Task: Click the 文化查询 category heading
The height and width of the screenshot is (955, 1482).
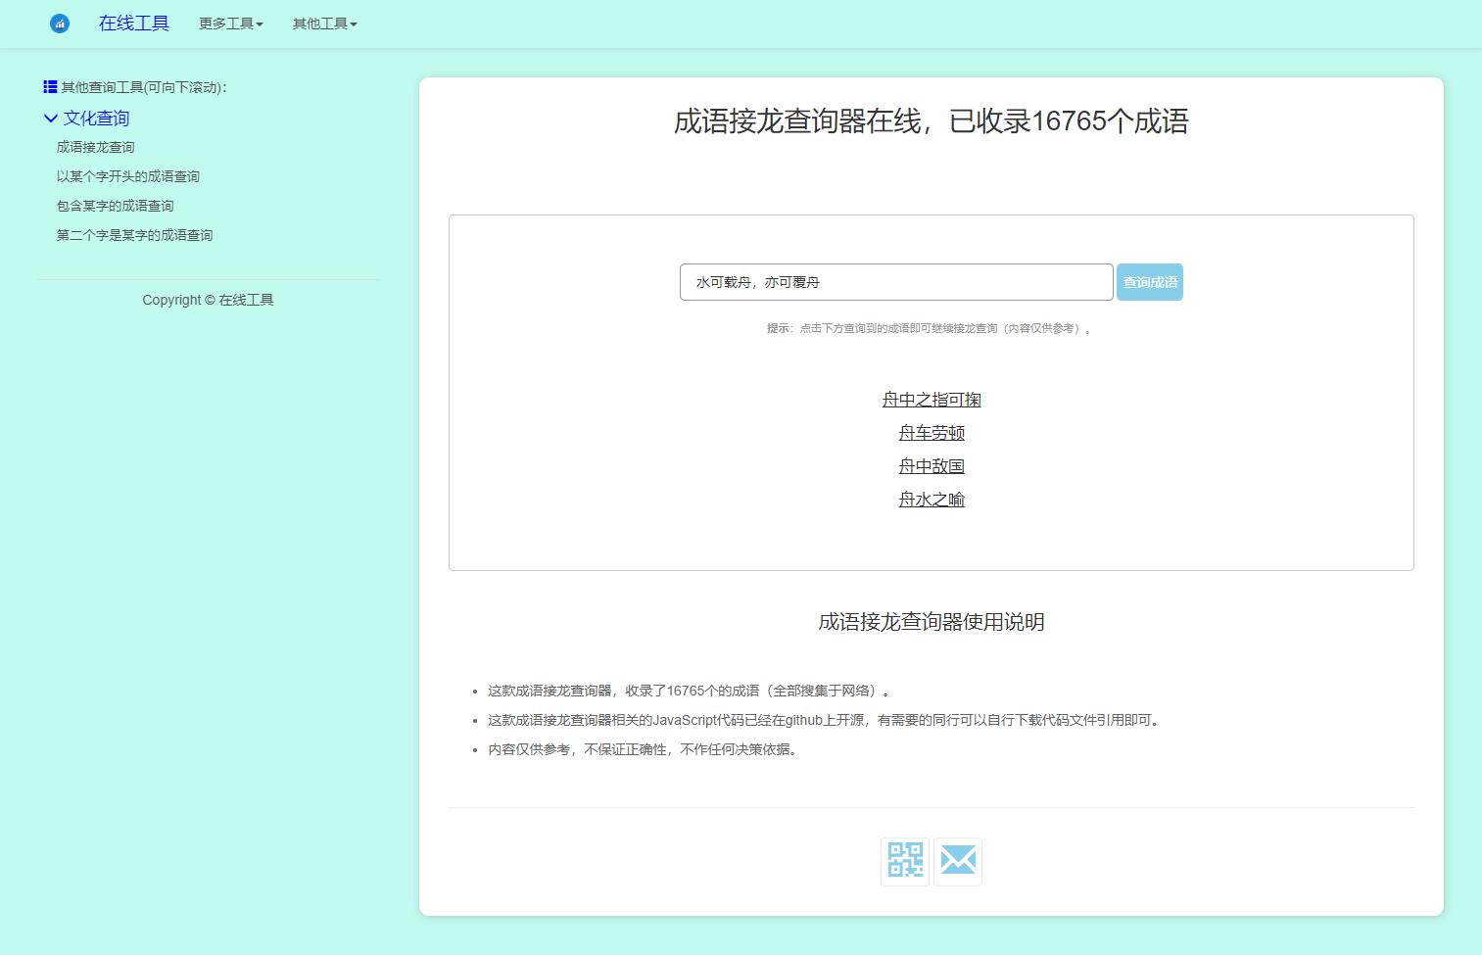Action: (96, 119)
